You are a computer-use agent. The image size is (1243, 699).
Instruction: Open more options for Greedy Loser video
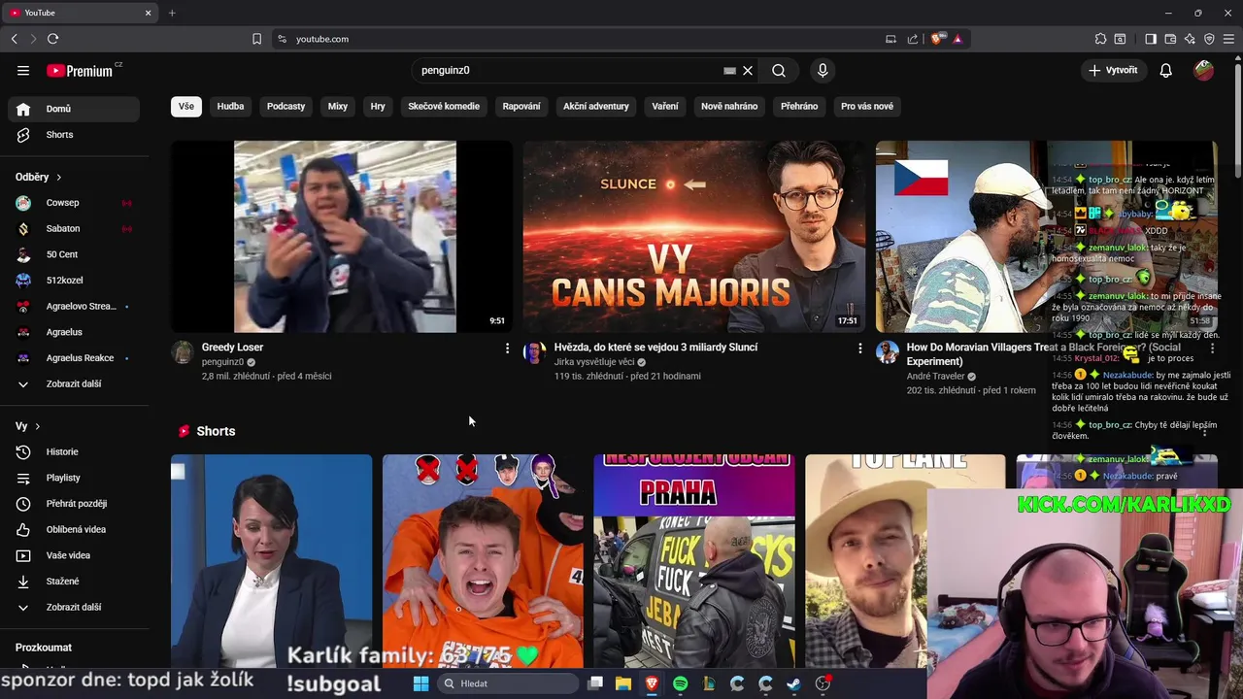tap(507, 348)
